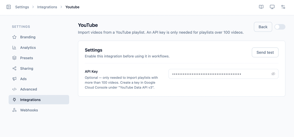294x137 pixels.
Task: Click the Webhooks icon
Action: point(14,110)
